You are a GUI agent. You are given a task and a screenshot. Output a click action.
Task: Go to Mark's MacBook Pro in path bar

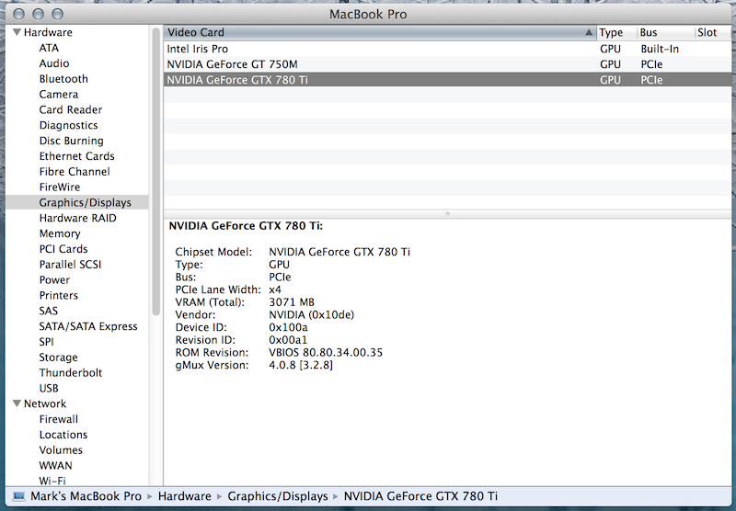tap(86, 496)
